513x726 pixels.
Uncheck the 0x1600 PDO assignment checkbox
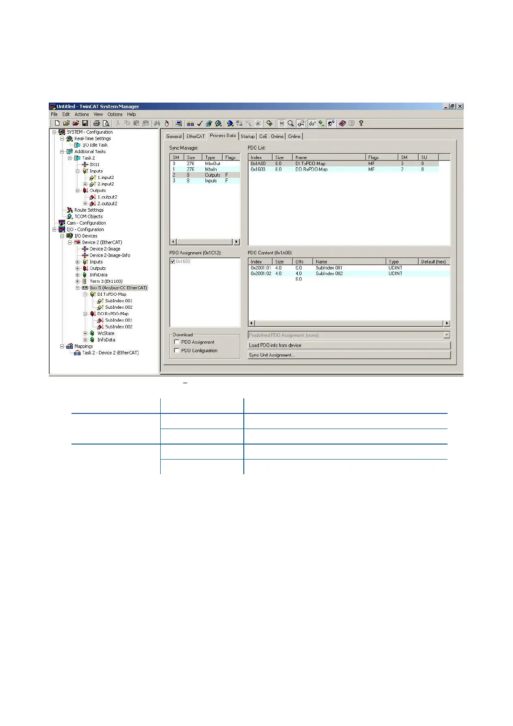(173, 262)
